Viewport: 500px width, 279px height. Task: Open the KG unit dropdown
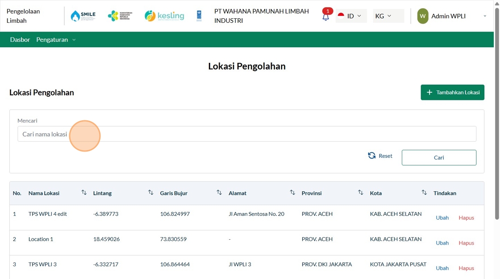(388, 16)
